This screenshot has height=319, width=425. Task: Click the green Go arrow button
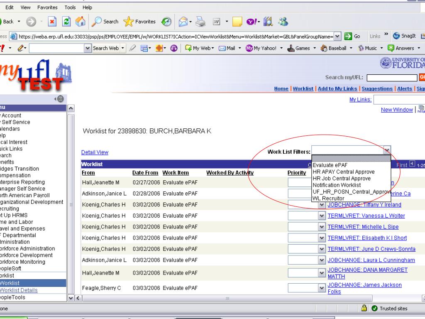click(352, 36)
